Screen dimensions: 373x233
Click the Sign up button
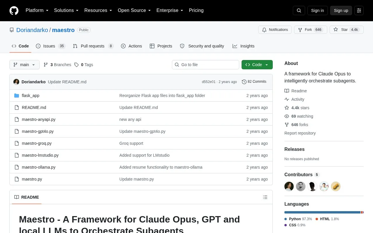pyautogui.click(x=341, y=10)
